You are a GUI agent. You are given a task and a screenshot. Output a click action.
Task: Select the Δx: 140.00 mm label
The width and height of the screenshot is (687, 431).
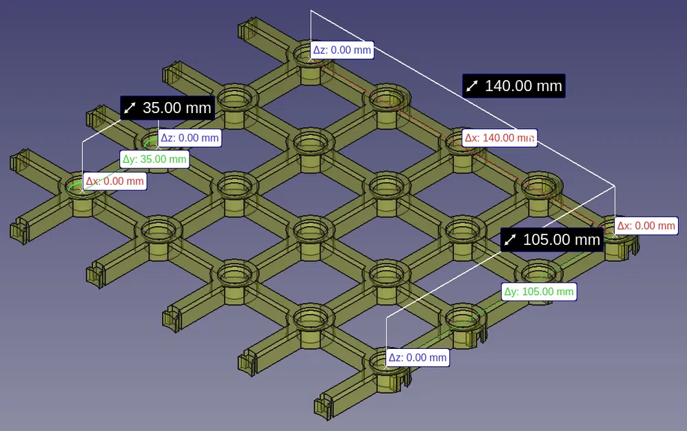point(500,138)
